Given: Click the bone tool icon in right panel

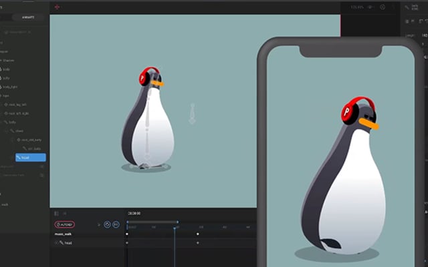Looking at the screenshot, I should click(407, 8).
